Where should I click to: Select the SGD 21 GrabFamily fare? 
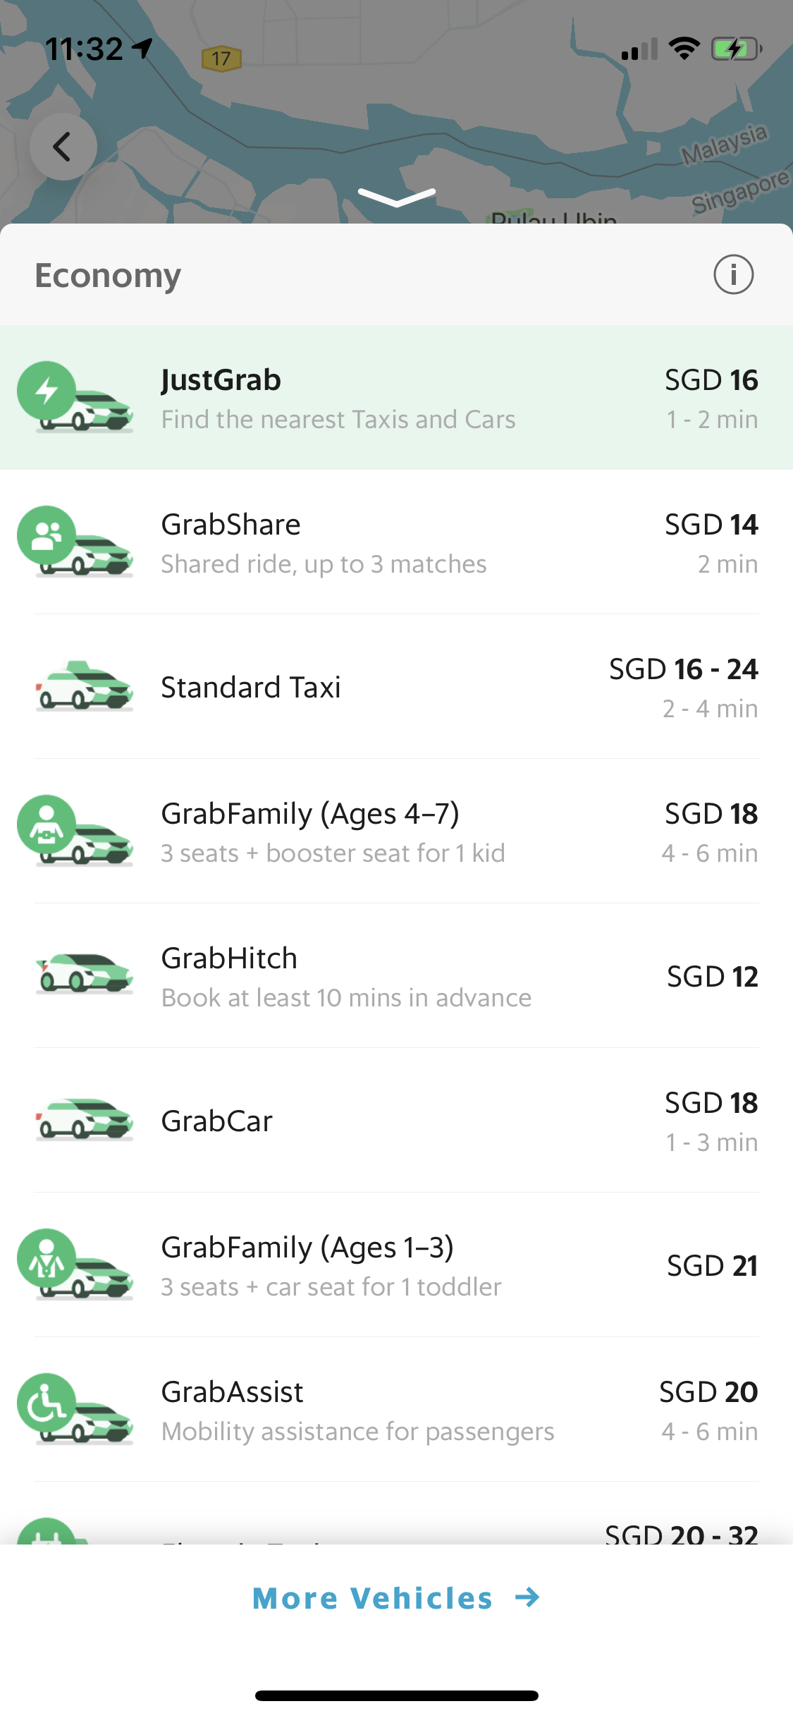tap(712, 1266)
